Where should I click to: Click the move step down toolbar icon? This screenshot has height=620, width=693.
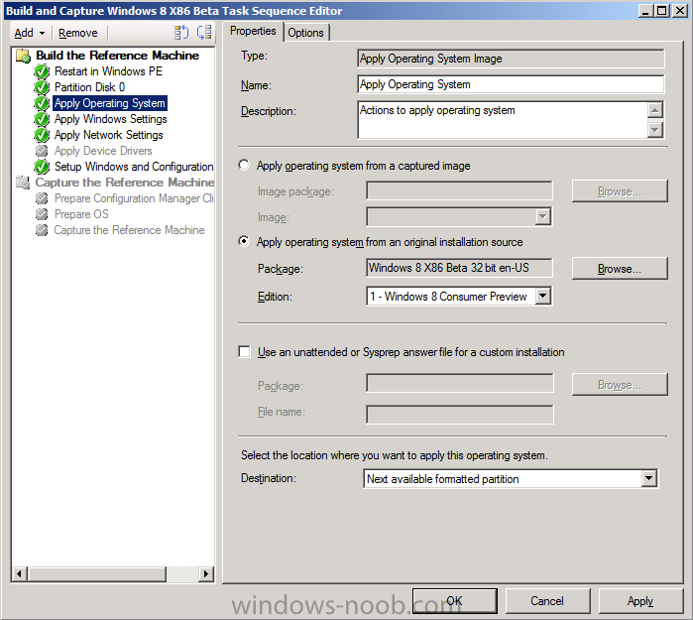(x=204, y=33)
